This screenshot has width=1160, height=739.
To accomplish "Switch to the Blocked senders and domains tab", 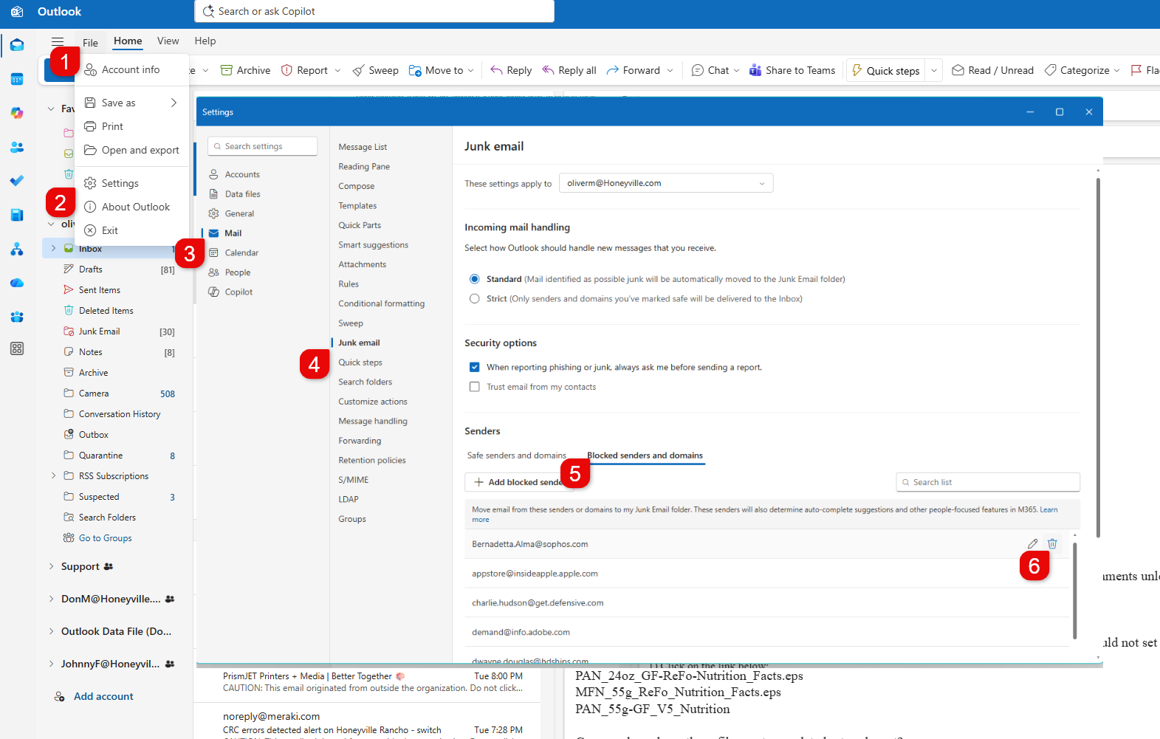I will (645, 456).
